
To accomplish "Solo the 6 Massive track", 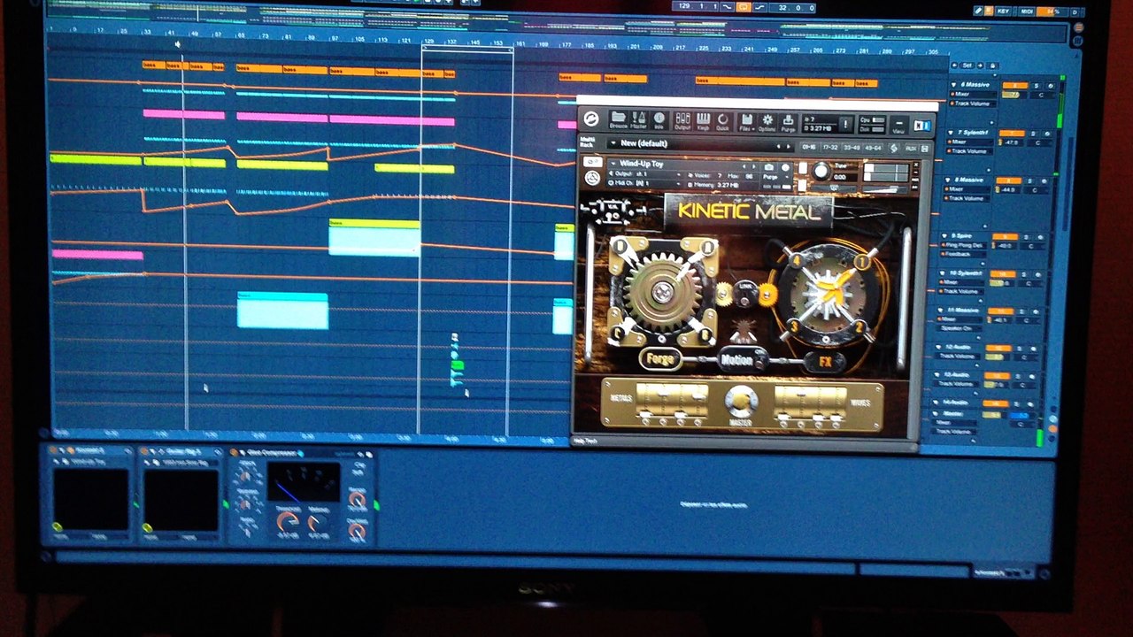I will [x=1035, y=85].
